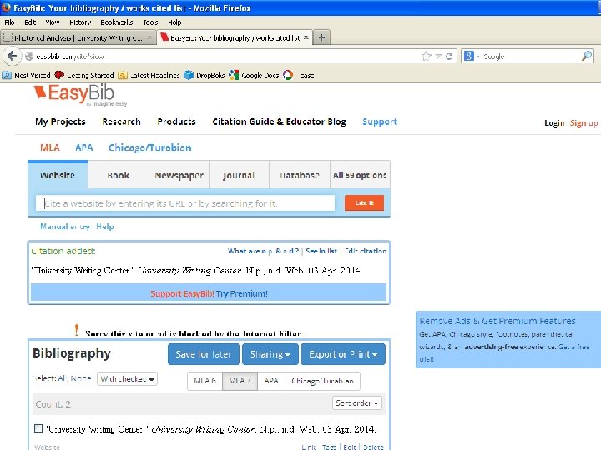Click the orange Cite it button
The width and height of the screenshot is (601, 450).
pyautogui.click(x=364, y=202)
